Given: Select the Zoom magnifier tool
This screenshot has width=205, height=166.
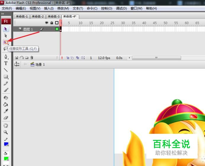Looking at the screenshot, I should coord(6,132).
